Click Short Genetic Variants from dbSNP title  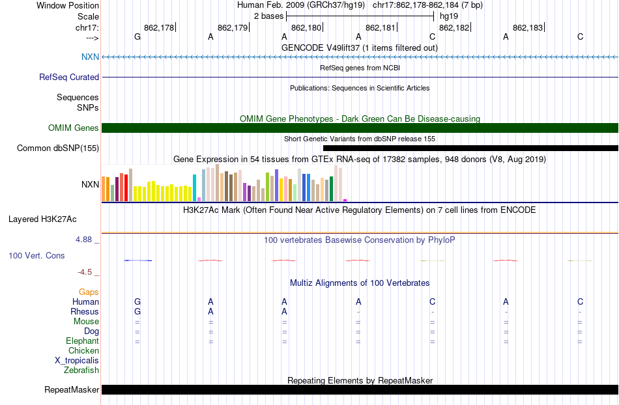point(360,139)
